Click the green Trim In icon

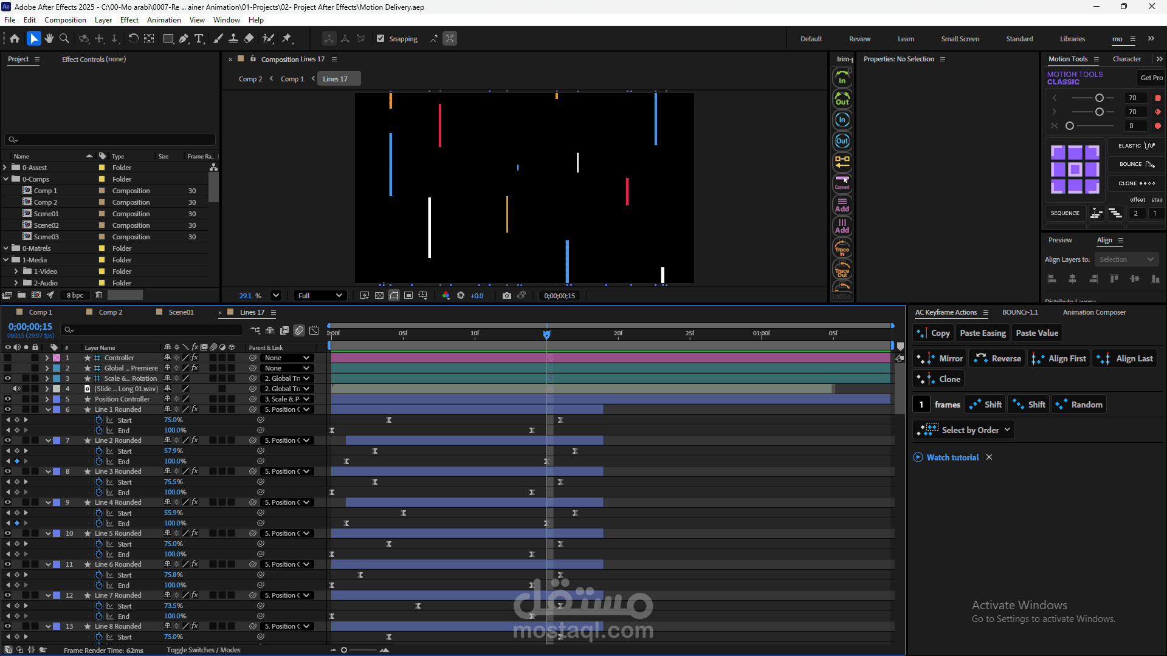842,77
